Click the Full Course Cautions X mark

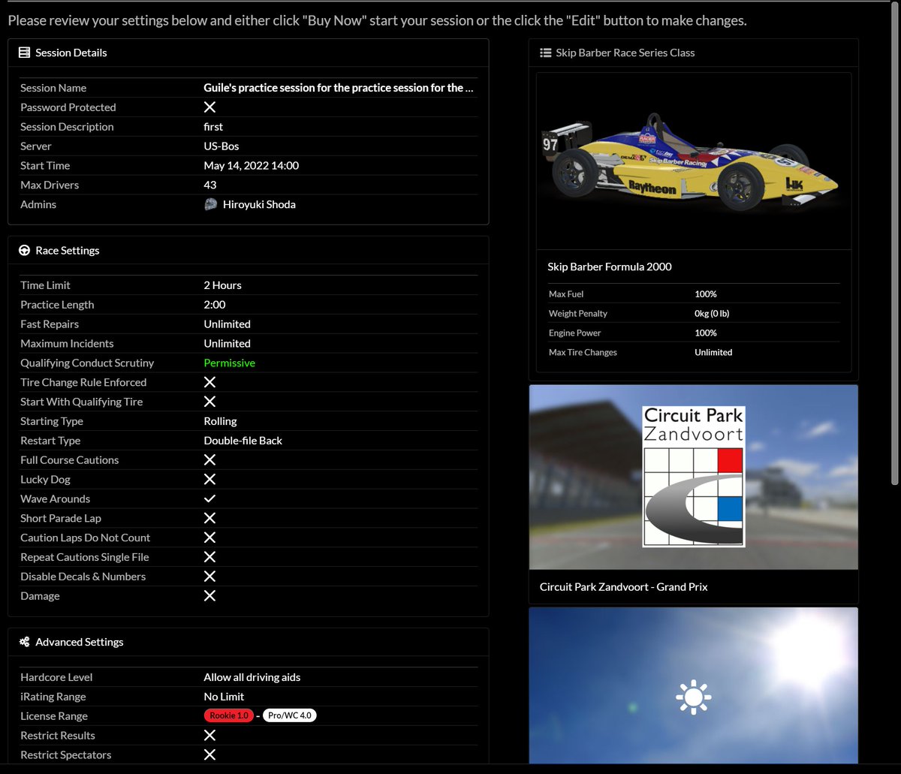tap(210, 459)
